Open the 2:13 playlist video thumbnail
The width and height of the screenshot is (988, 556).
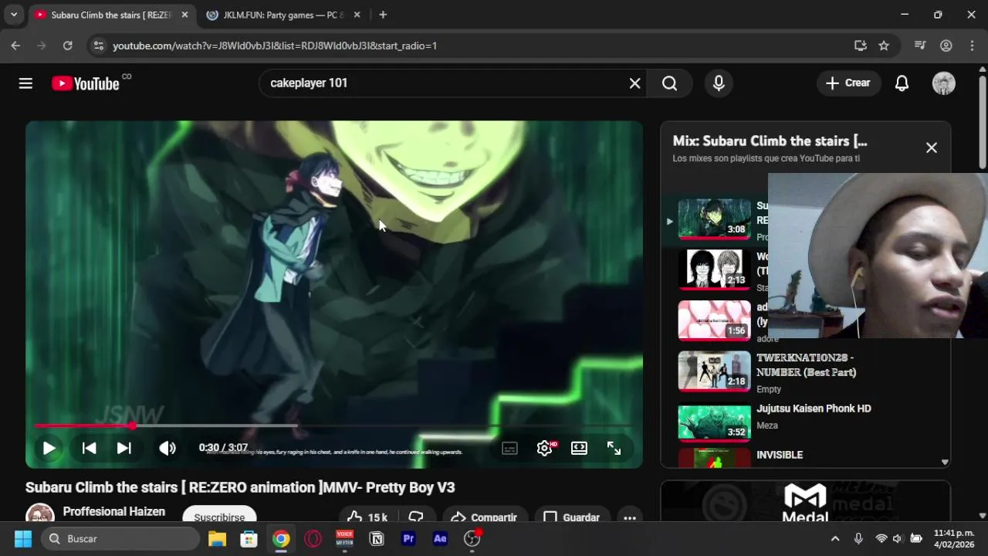click(714, 270)
